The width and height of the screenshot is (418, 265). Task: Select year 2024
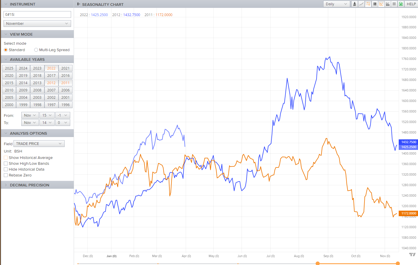pyautogui.click(x=23, y=68)
